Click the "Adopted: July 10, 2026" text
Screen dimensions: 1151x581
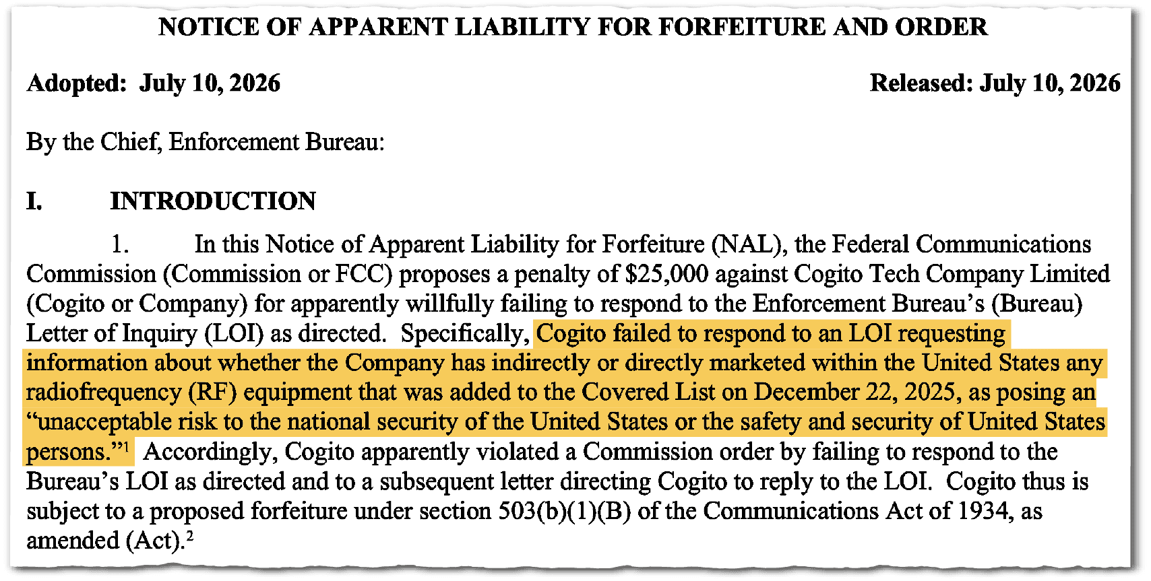154,83
